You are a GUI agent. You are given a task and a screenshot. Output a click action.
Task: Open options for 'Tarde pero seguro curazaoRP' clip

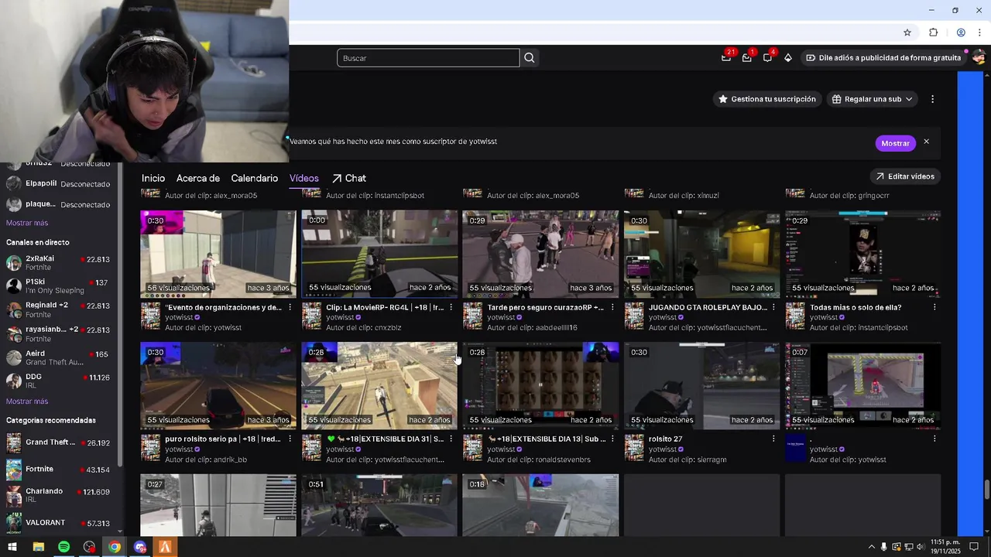pyautogui.click(x=612, y=307)
